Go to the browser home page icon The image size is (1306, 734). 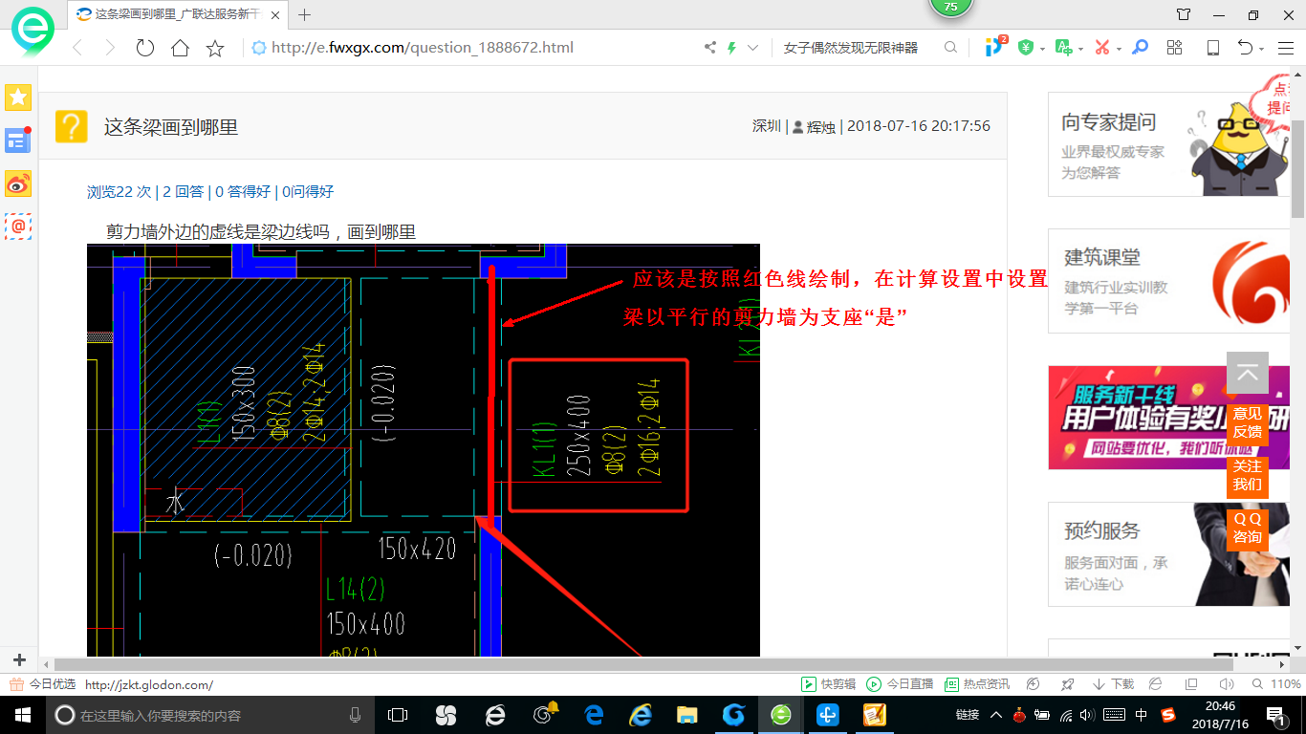tap(180, 48)
